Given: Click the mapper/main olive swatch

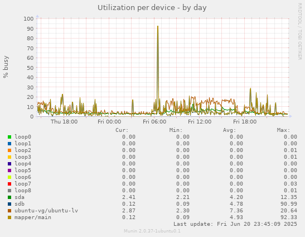Looking at the screenshot, I should click(x=9, y=217).
